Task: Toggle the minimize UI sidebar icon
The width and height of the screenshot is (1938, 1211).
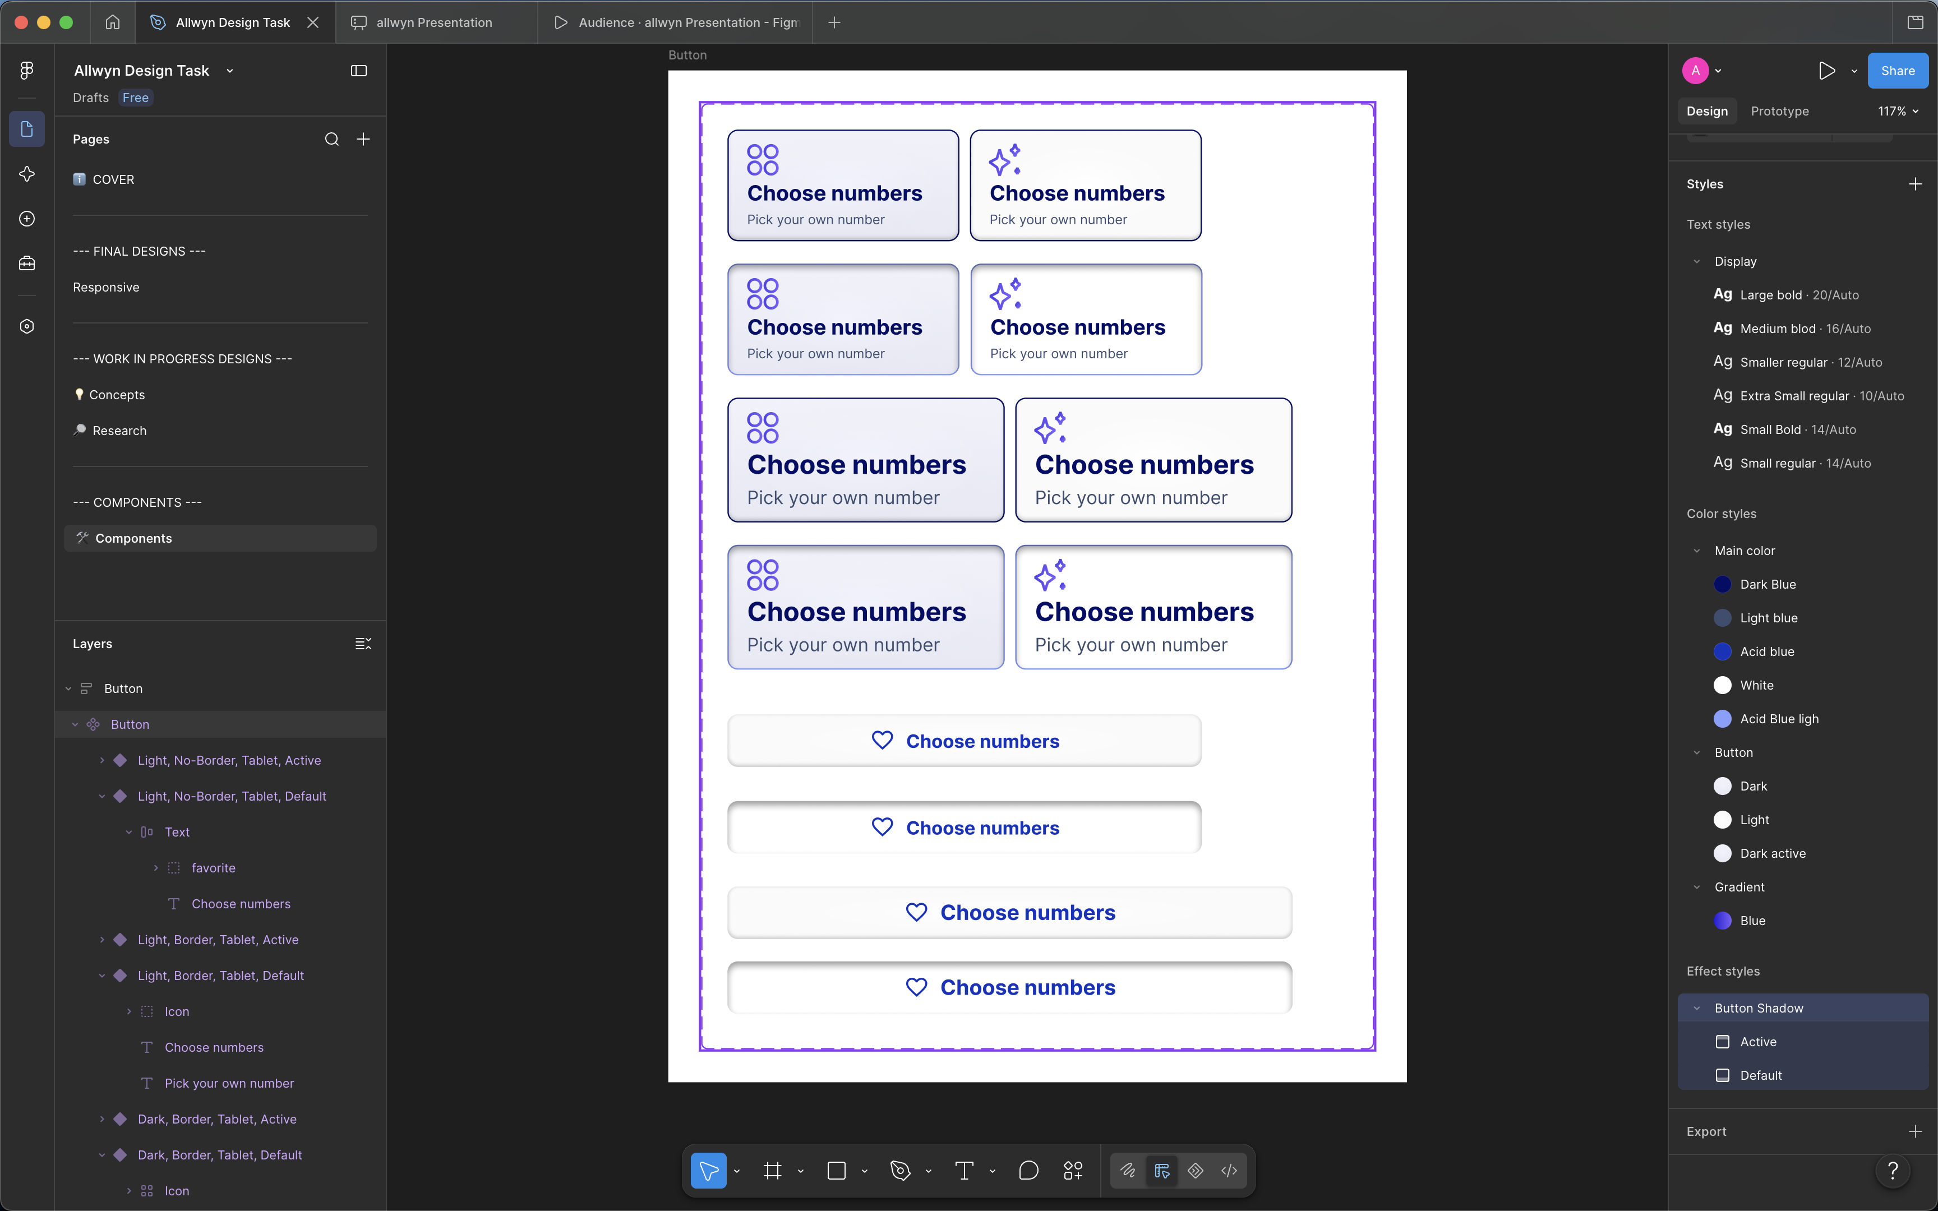Action: click(359, 71)
